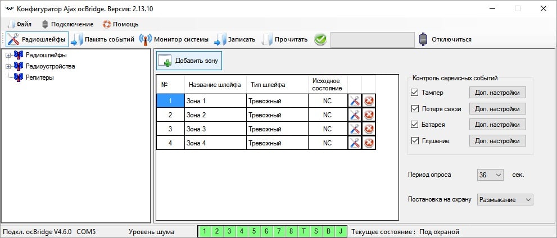Toggle the Потеря связи checkbox
Screen dimensions: 557x238
point(415,108)
